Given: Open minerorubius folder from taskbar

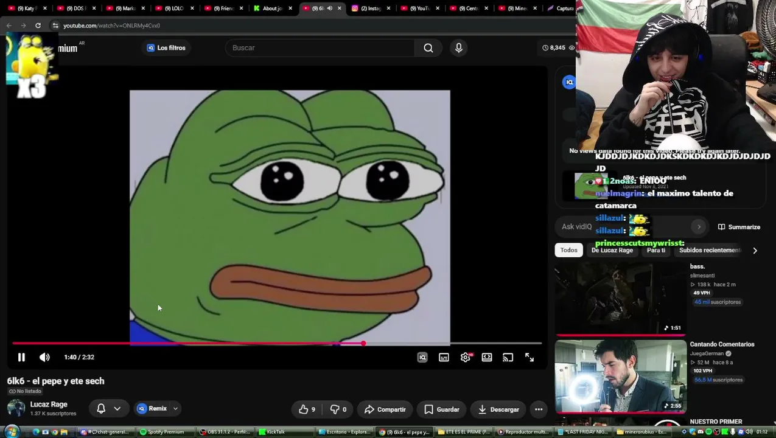Looking at the screenshot, I should (643, 432).
